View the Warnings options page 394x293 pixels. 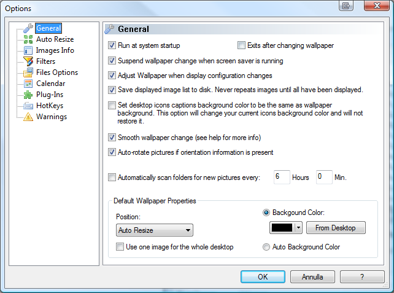(52, 117)
